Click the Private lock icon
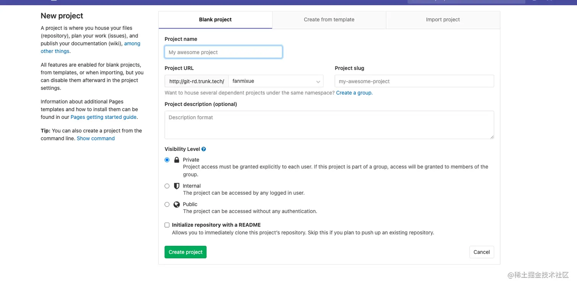Image resolution: width=577 pixels, height=287 pixels. (177, 160)
